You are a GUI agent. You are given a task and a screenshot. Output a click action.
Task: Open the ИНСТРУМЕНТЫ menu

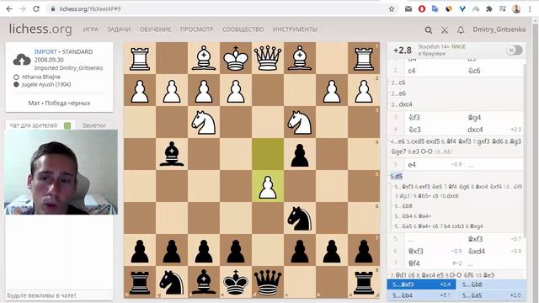(295, 29)
